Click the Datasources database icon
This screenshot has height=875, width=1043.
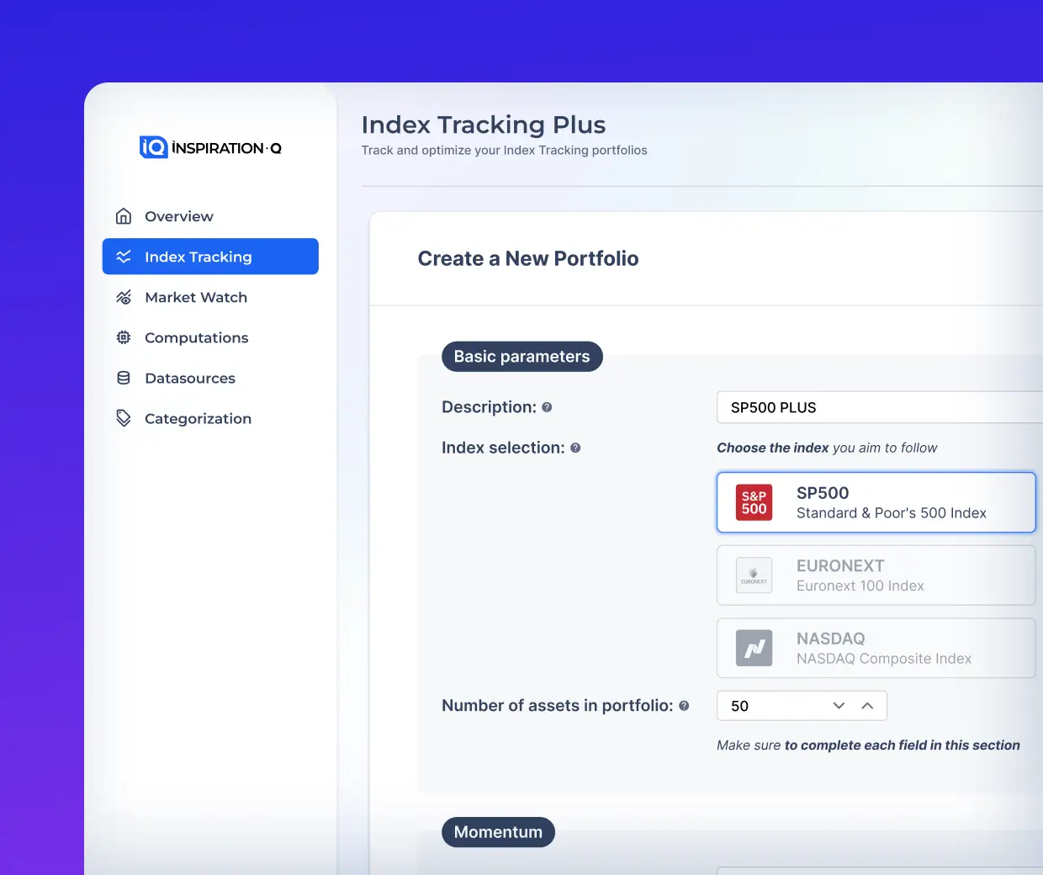coord(124,378)
